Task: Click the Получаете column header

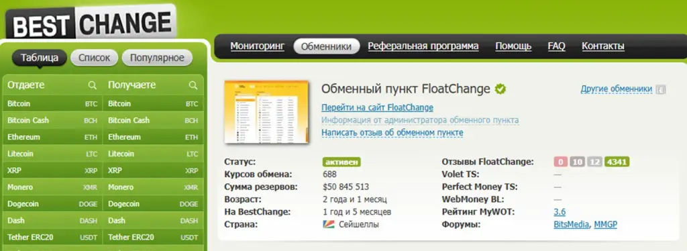Action: [132, 85]
